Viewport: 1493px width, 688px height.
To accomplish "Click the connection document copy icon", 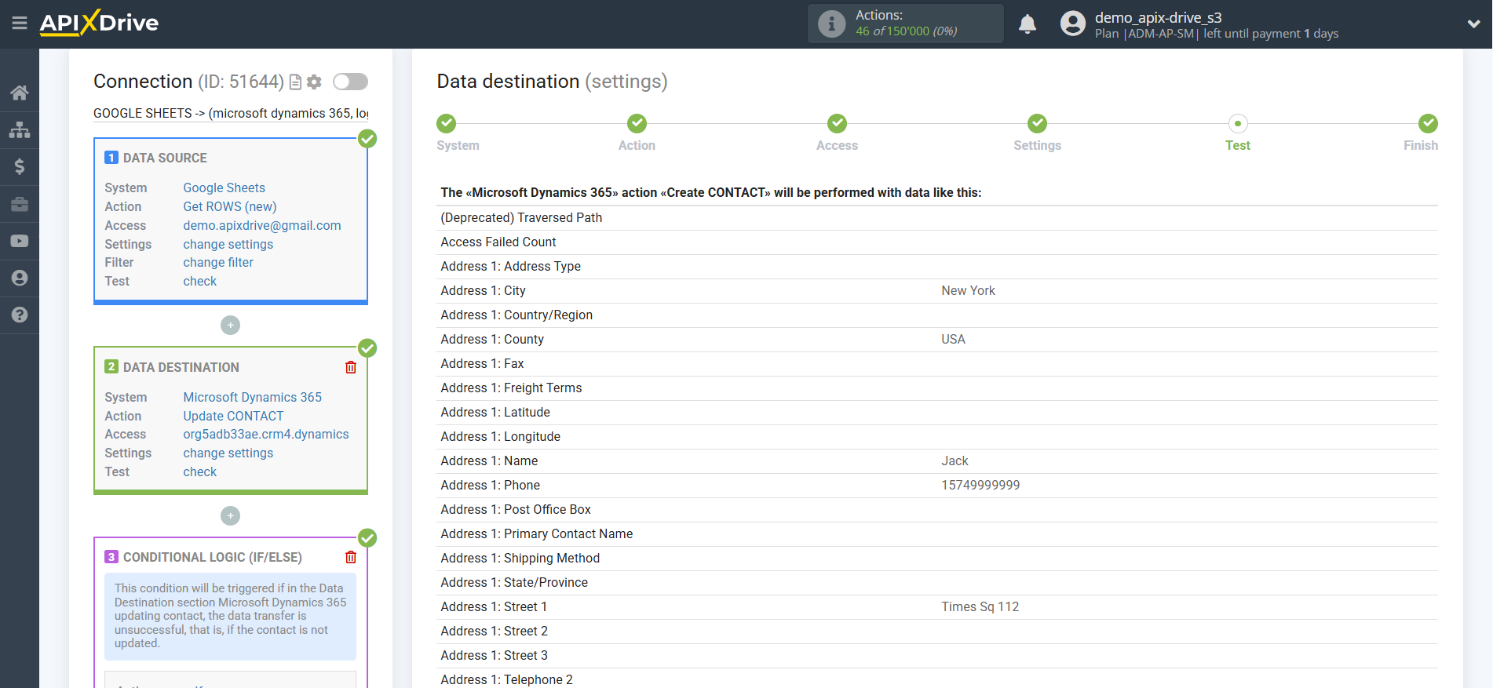I will point(296,82).
